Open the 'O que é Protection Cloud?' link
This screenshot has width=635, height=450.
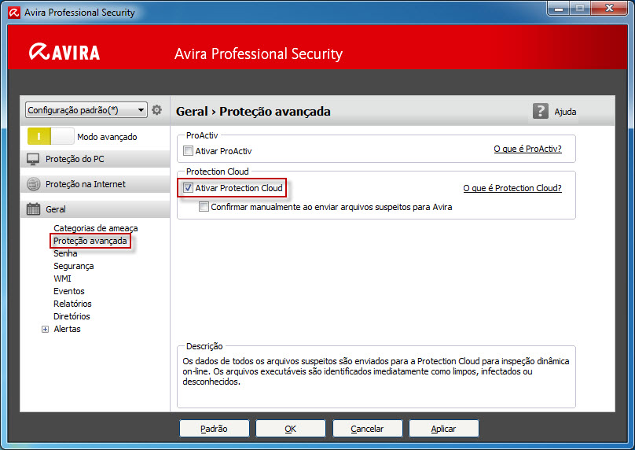tap(512, 188)
